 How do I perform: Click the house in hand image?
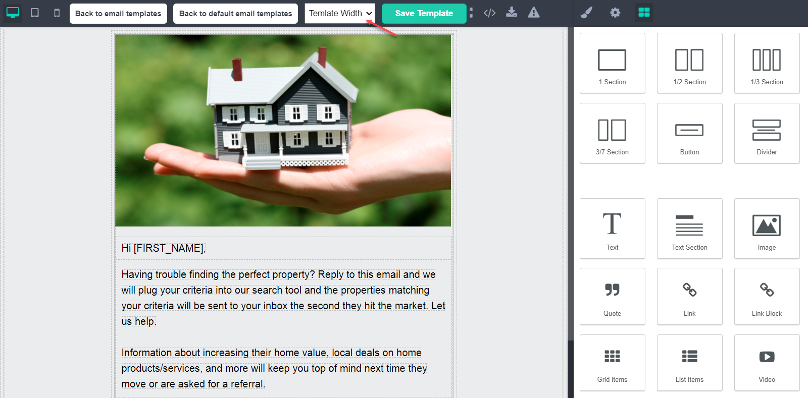pyautogui.click(x=283, y=130)
